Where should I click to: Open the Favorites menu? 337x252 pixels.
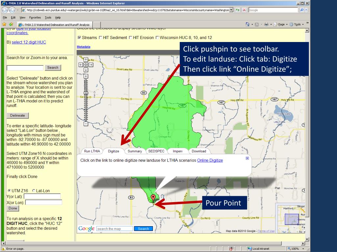coord(35,18)
